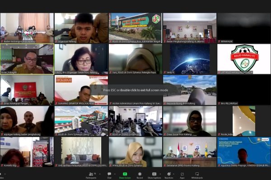This screenshot has height=180, width=271.
Task: Open the Participants panel
Action: (x=91, y=175)
